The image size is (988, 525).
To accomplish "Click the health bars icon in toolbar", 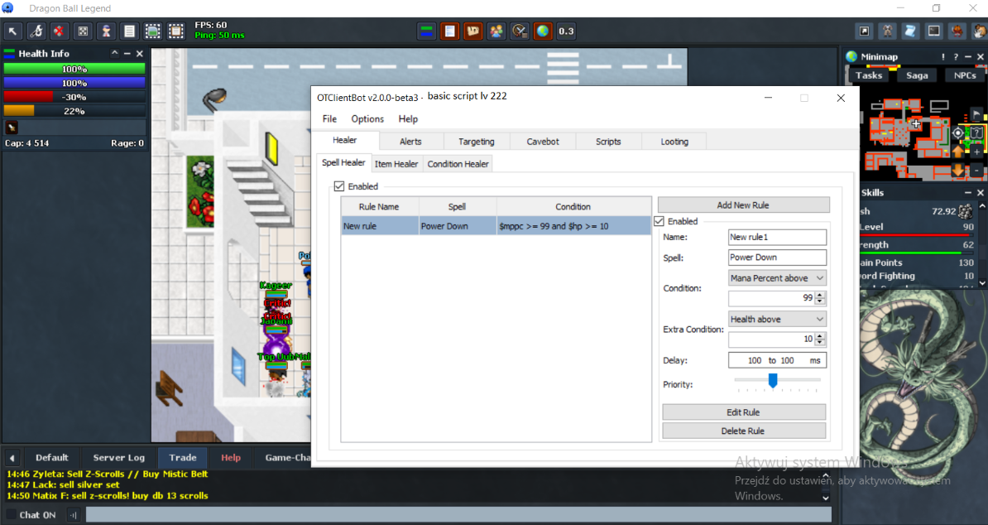I will tap(427, 31).
